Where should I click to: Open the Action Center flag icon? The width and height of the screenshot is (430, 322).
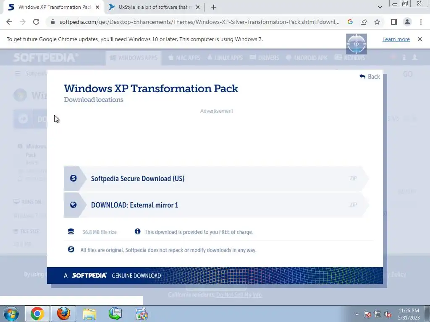367,314
